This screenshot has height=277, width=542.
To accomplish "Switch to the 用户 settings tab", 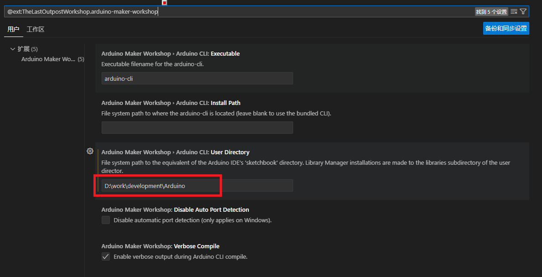I will coord(13,29).
